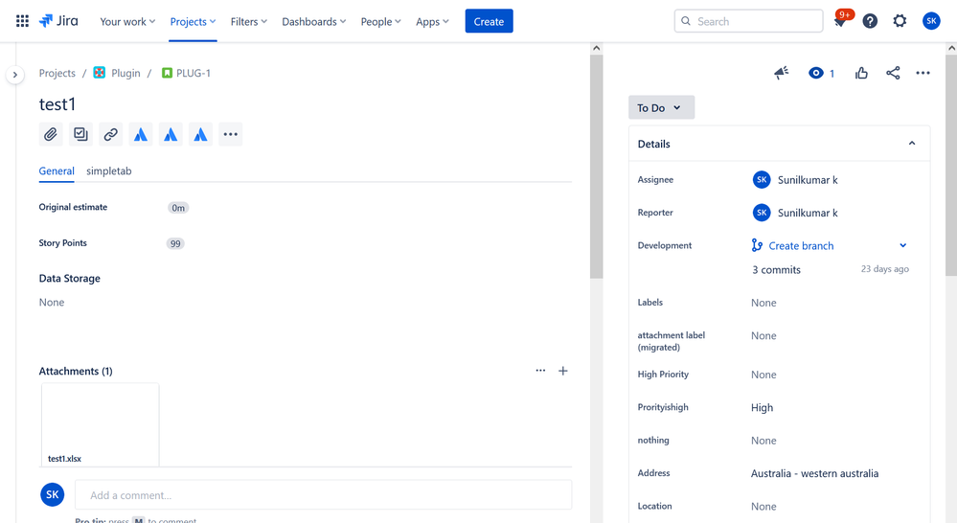Screen dimensions: 957x523
Task: Open attachments options three-dot menu
Action: pyautogui.click(x=540, y=371)
